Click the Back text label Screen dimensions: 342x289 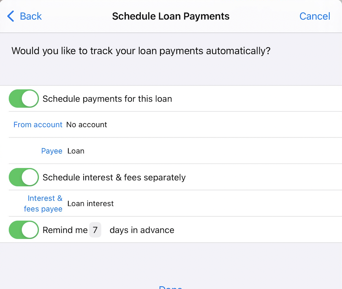pyautogui.click(x=31, y=16)
